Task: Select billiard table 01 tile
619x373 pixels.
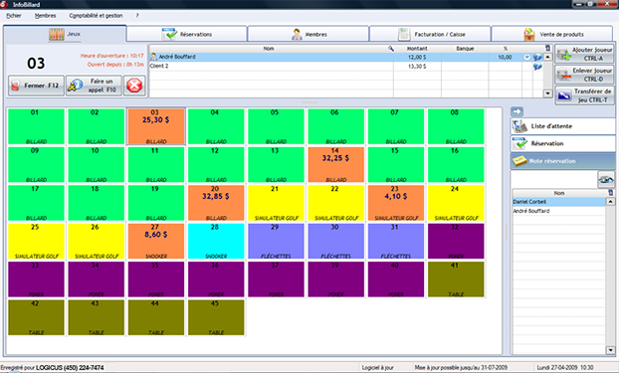Action: (36, 126)
